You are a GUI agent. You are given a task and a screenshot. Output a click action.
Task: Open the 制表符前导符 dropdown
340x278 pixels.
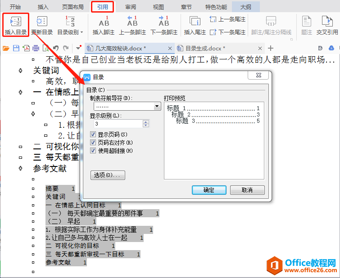(157, 106)
